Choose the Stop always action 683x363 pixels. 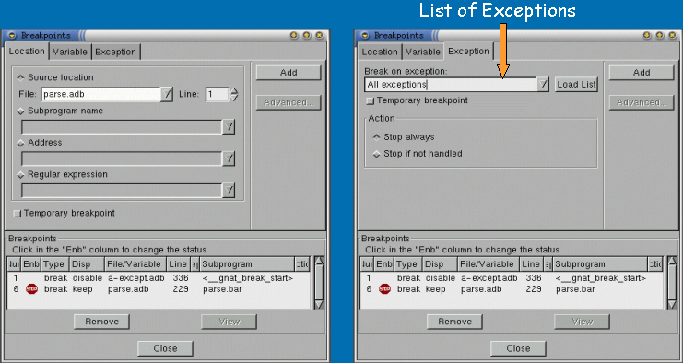[x=377, y=137]
